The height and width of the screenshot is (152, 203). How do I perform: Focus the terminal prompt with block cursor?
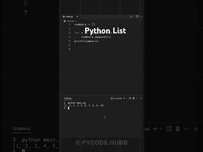69,108
